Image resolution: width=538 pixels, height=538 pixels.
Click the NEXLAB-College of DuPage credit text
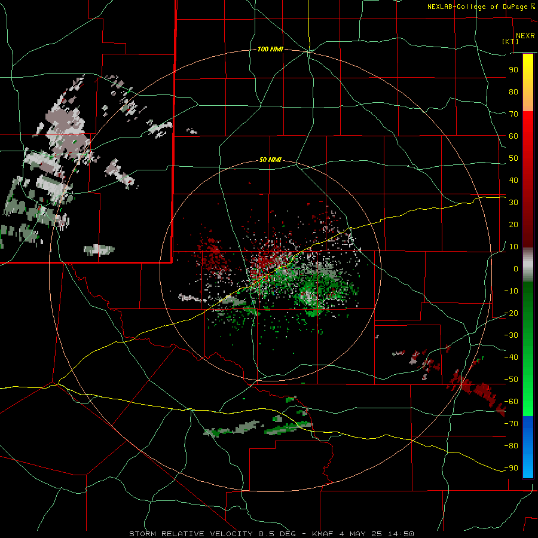pyautogui.click(x=477, y=7)
